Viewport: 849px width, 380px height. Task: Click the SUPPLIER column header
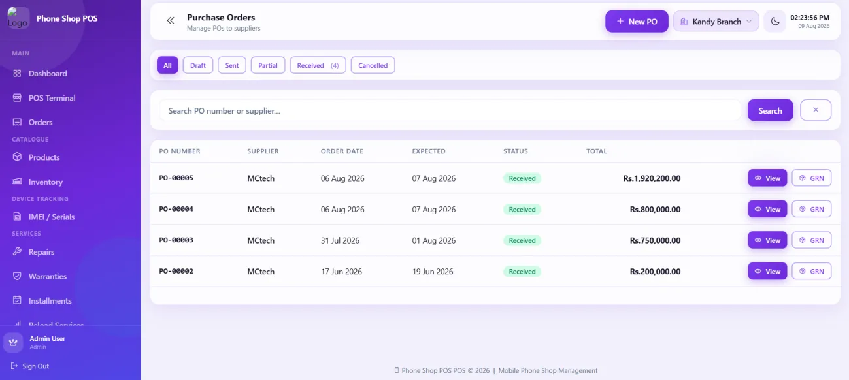click(x=263, y=151)
